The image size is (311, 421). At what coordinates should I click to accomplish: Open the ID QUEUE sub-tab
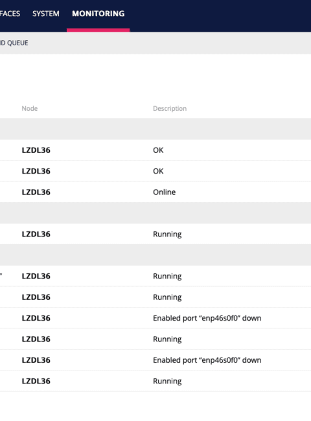14,43
